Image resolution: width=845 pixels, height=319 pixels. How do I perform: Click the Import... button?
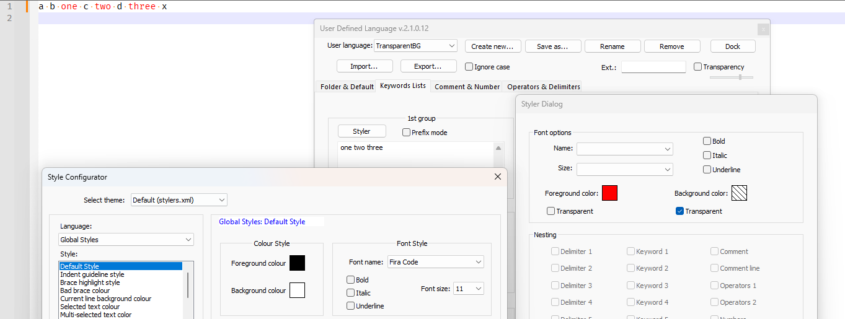[x=363, y=66]
